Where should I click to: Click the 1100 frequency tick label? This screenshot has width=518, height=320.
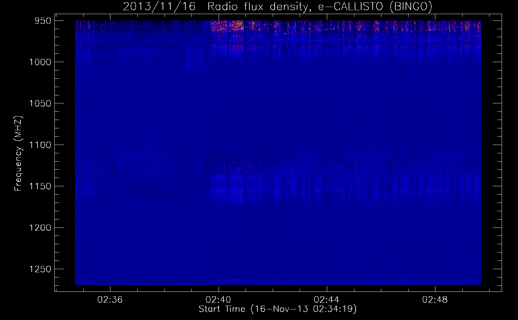point(40,145)
